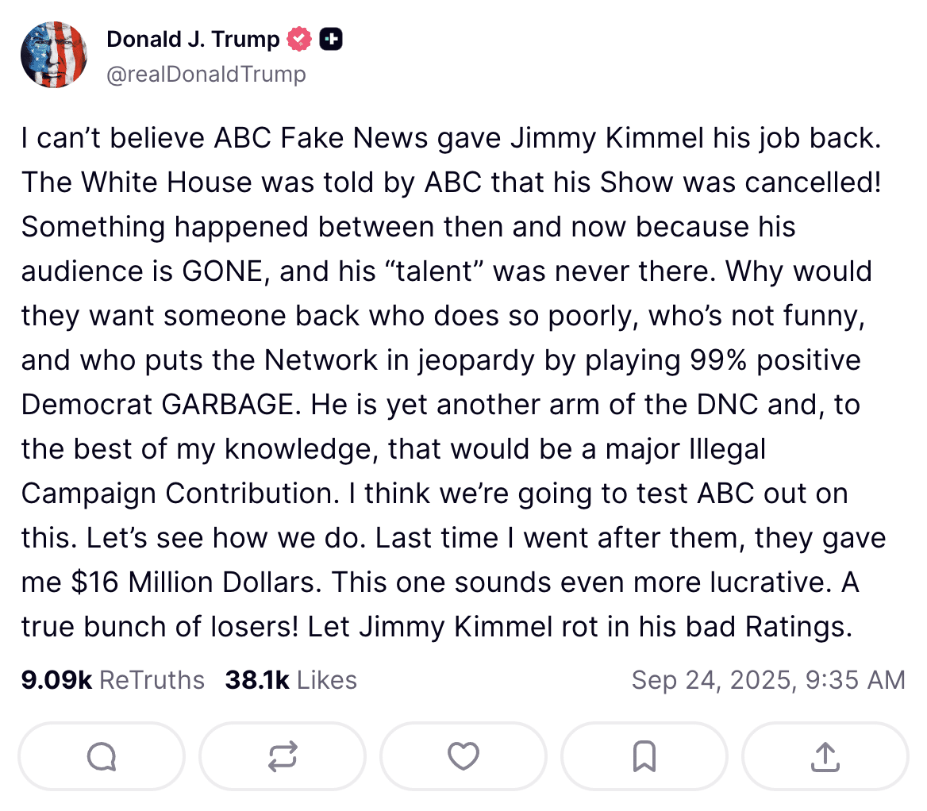Click the black plus badge beside name
Screen dimensions: 927x811
click(331, 39)
